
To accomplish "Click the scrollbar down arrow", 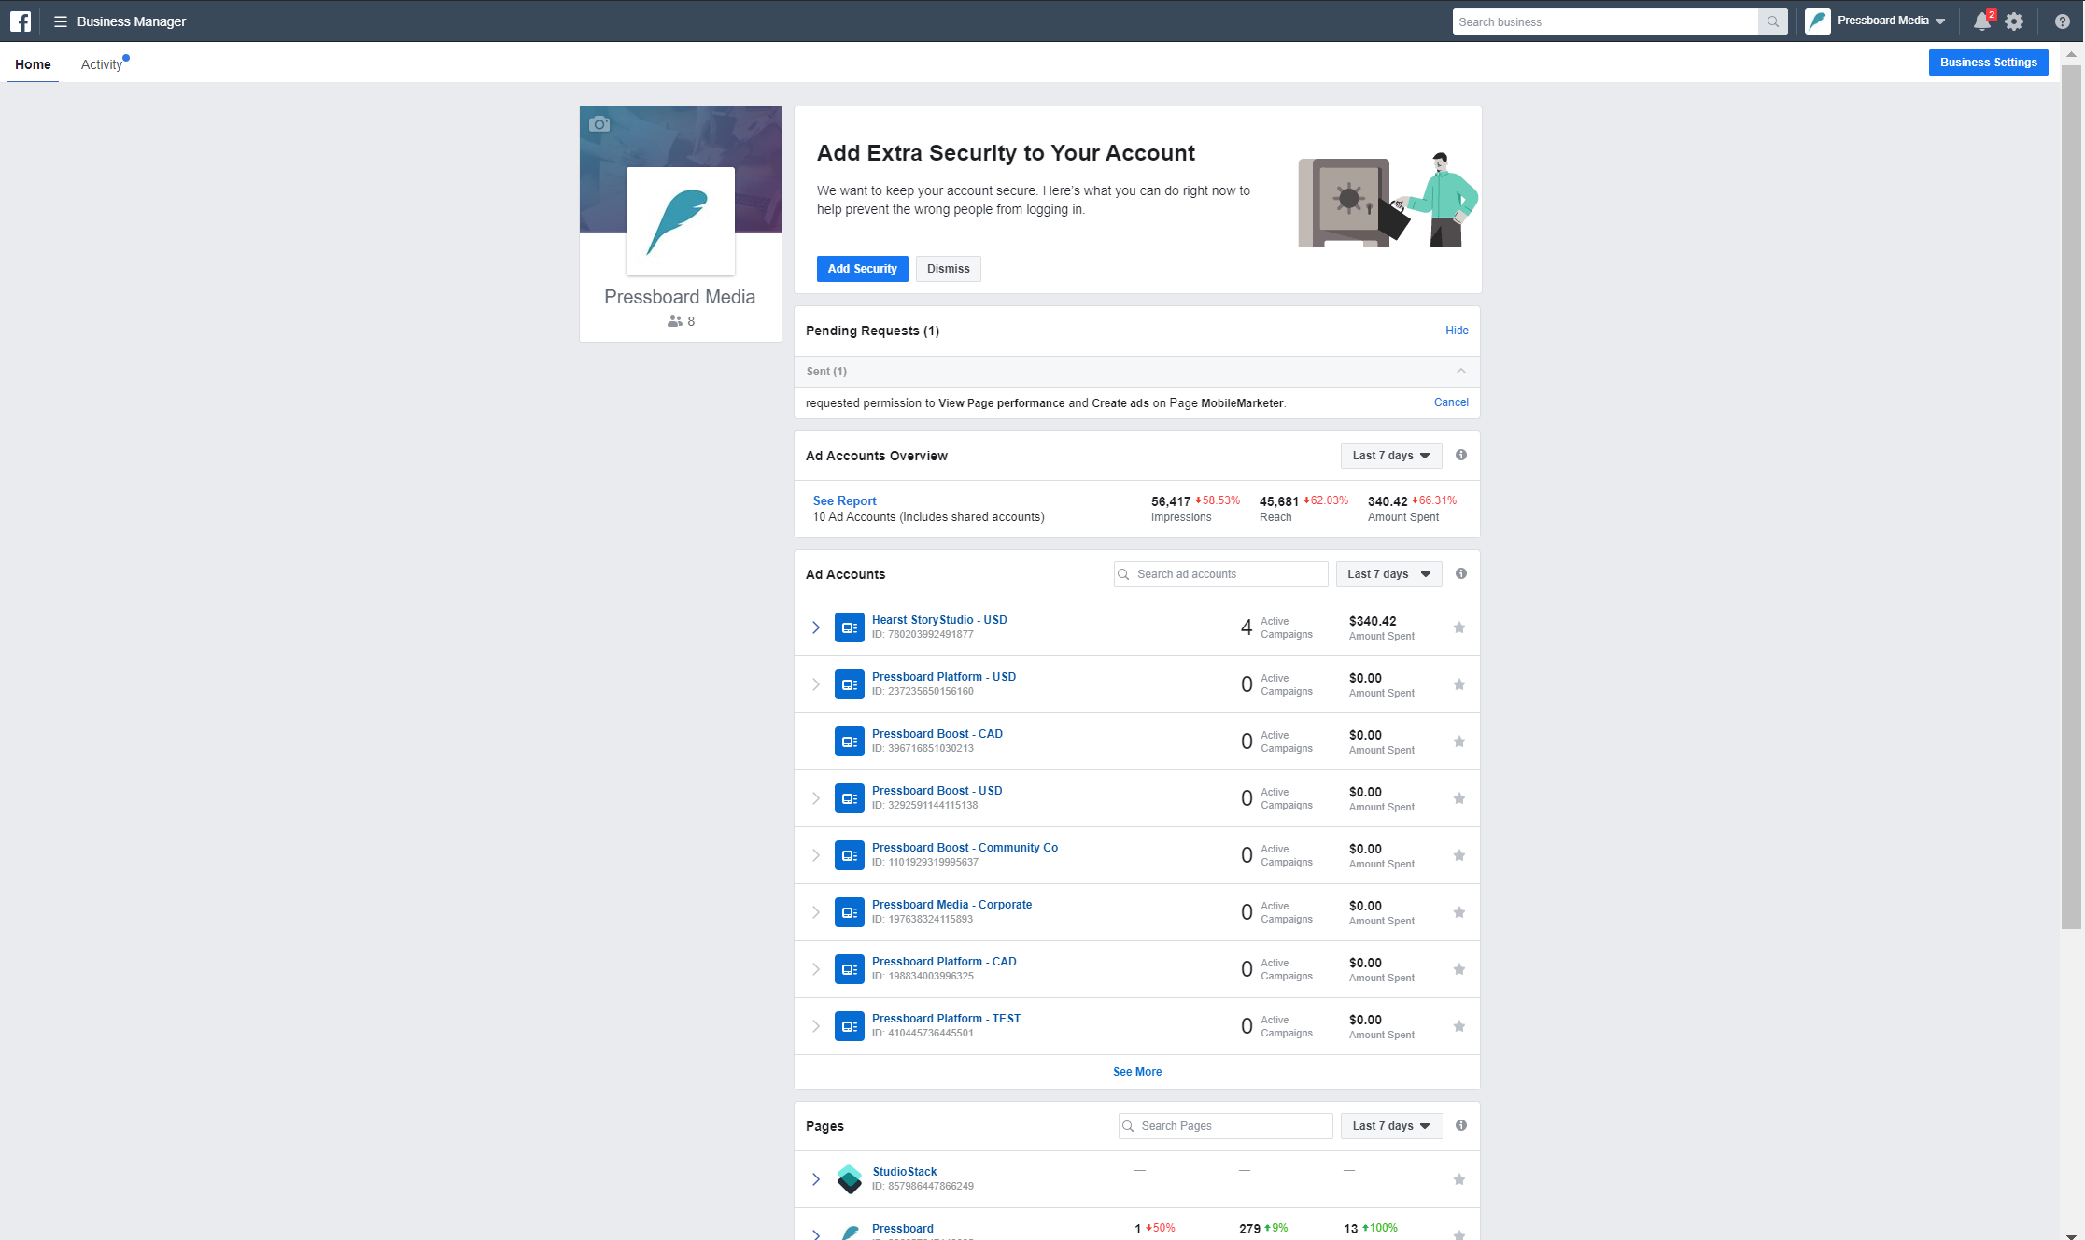I will 2071,1234.
